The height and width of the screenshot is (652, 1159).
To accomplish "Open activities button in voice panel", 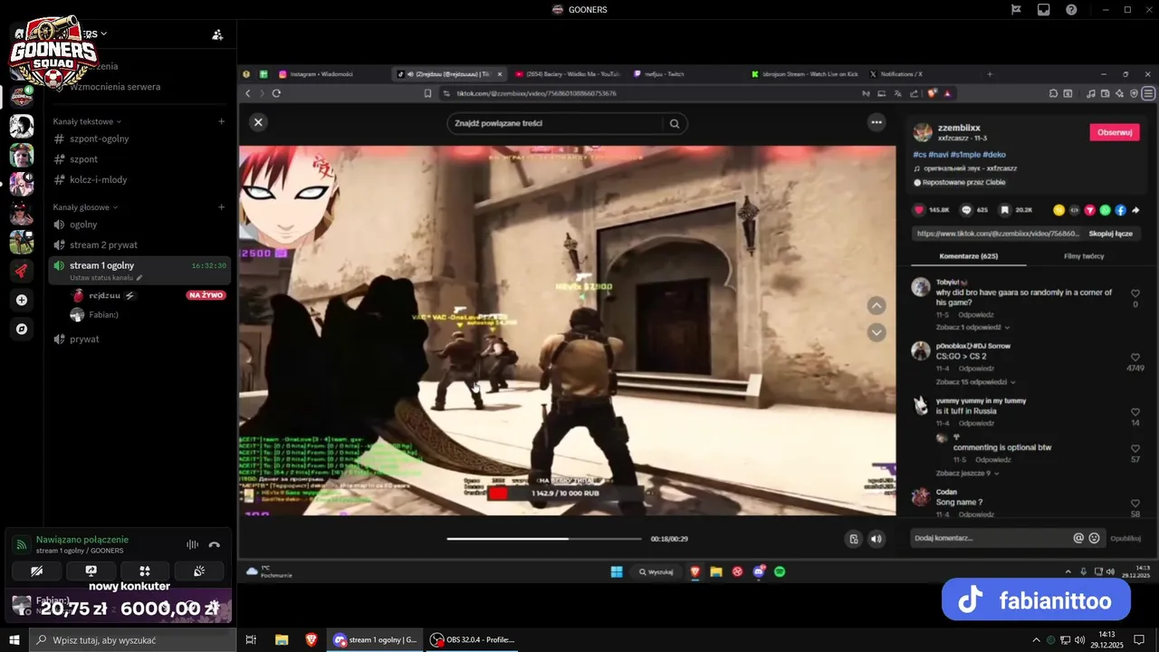I will (145, 570).
